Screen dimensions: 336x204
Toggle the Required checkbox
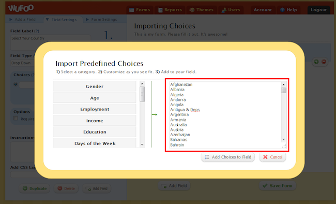coord(16,119)
